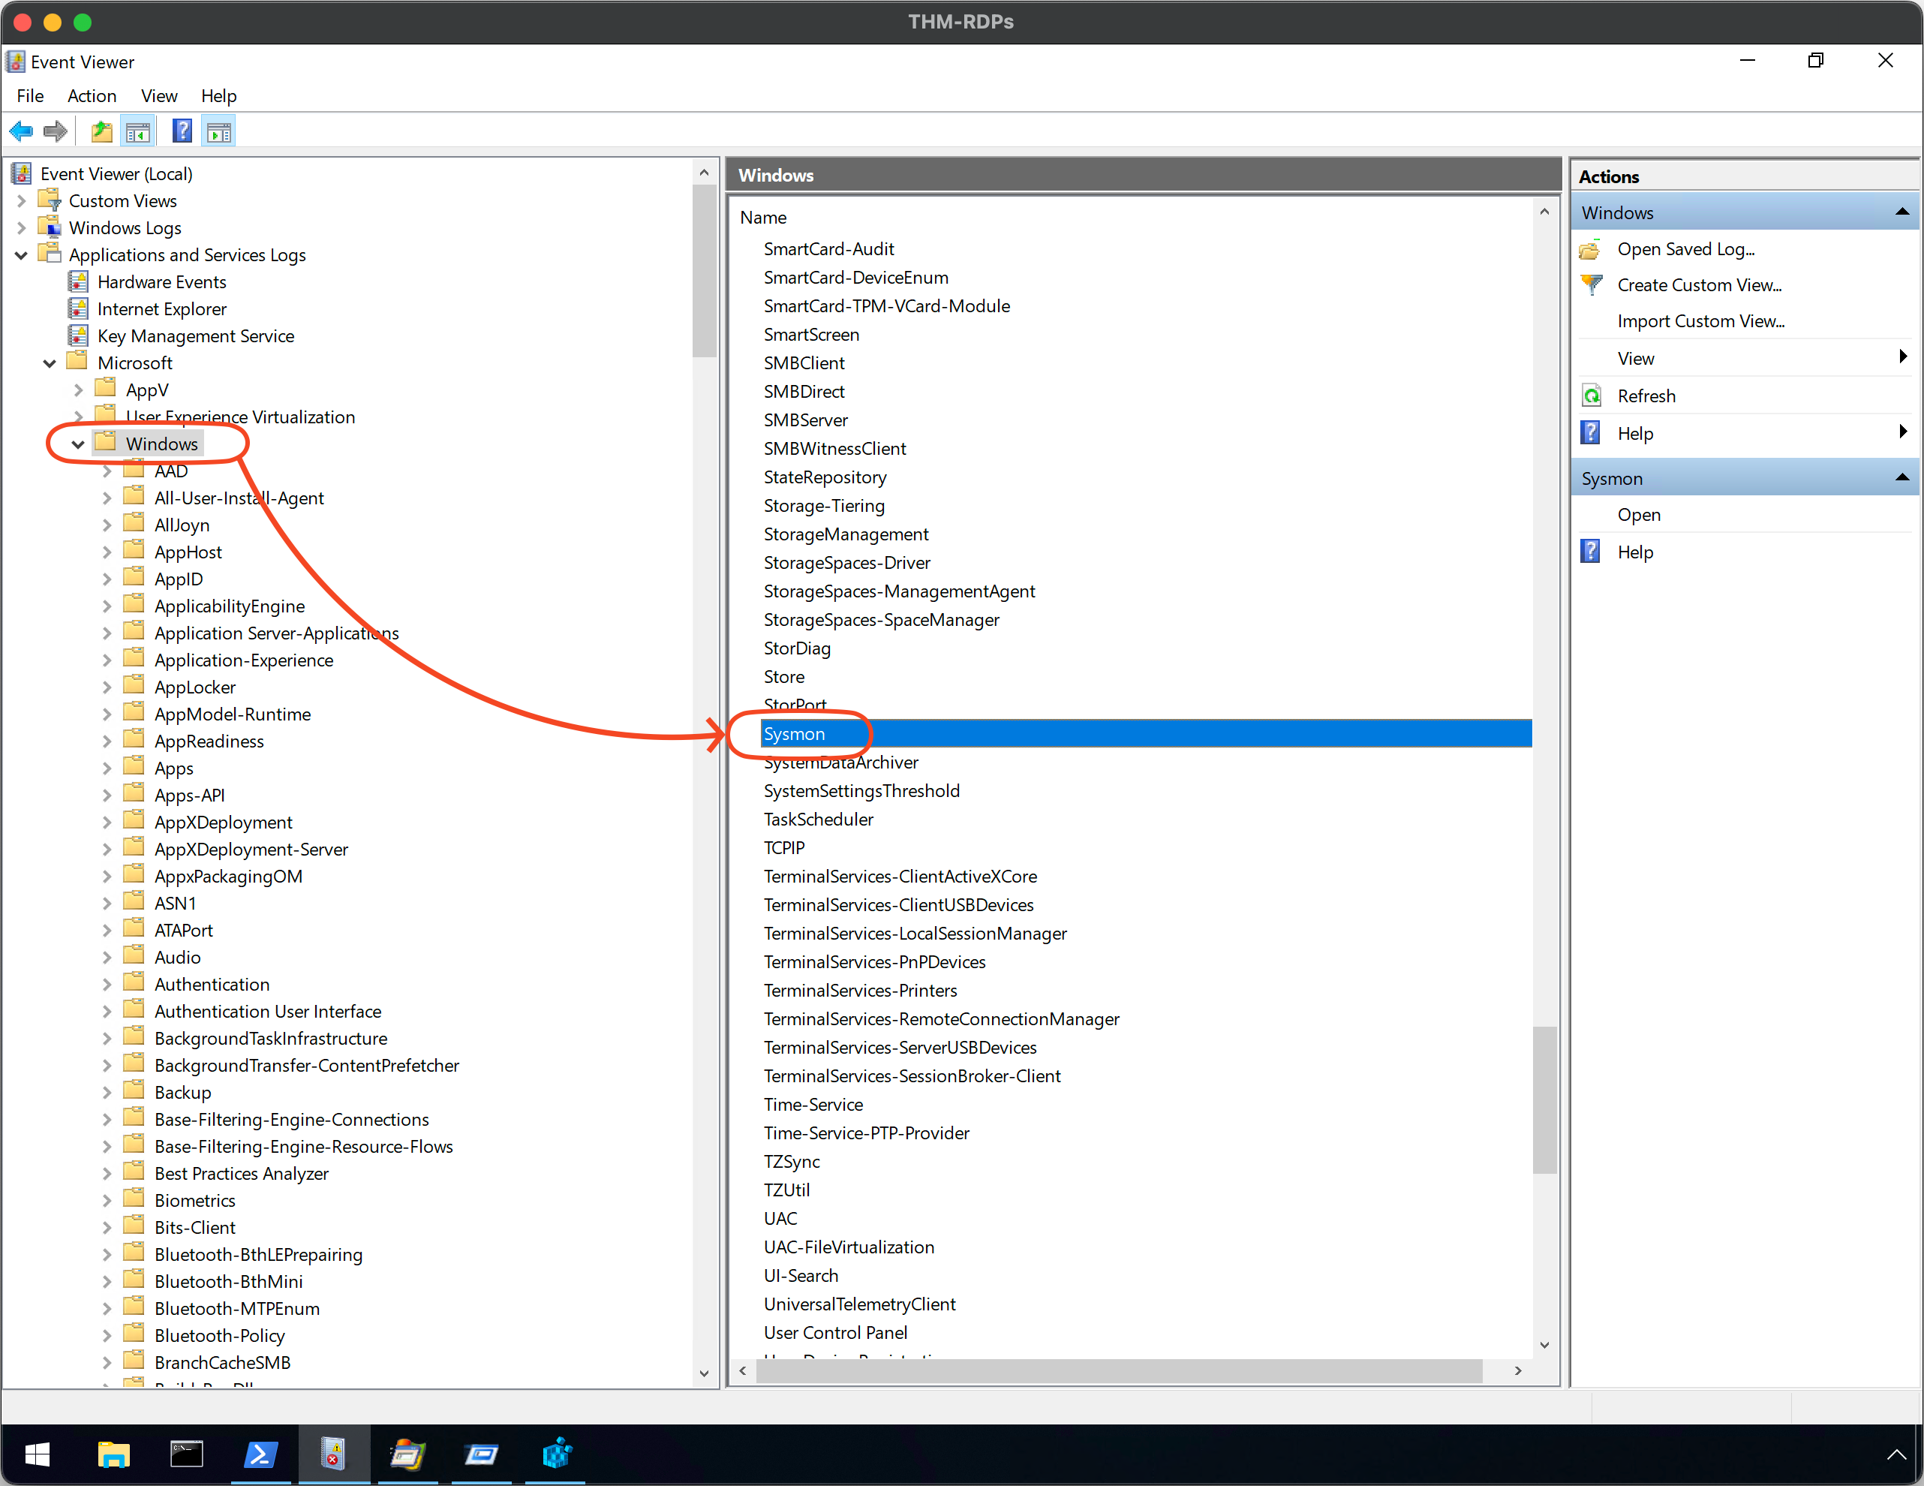Click the Up one level toolbar icon
1924x1486 pixels.
102,132
